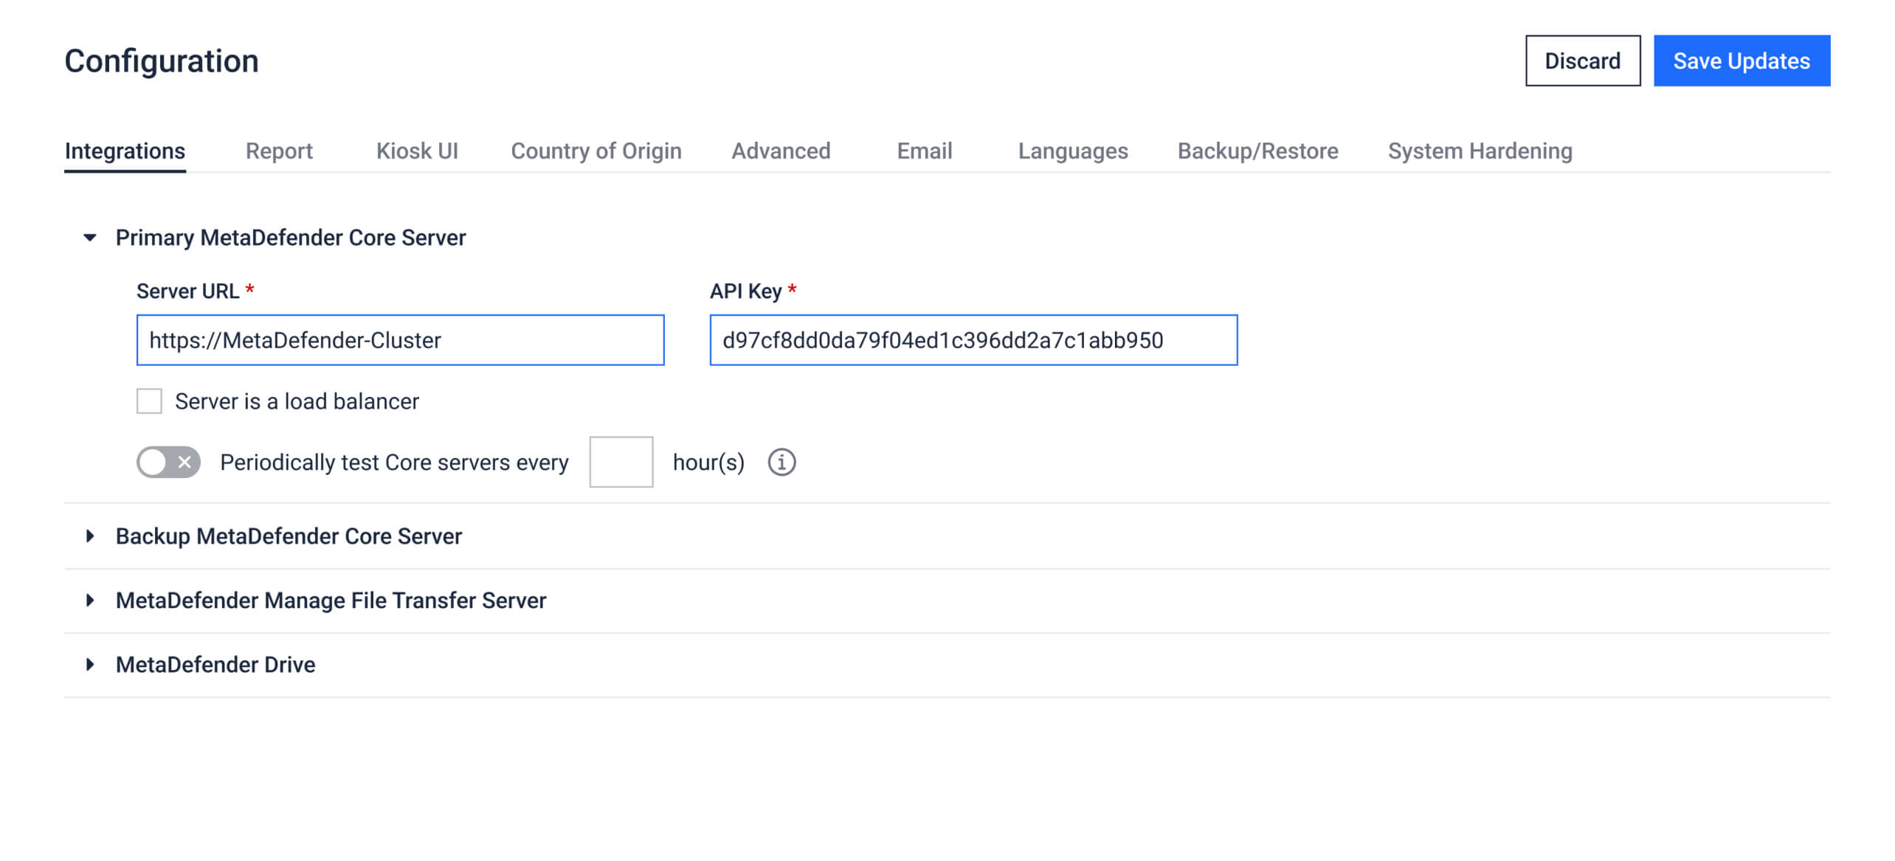Open System Hardening tab
Image resolution: width=1895 pixels, height=861 pixels.
(x=1480, y=151)
